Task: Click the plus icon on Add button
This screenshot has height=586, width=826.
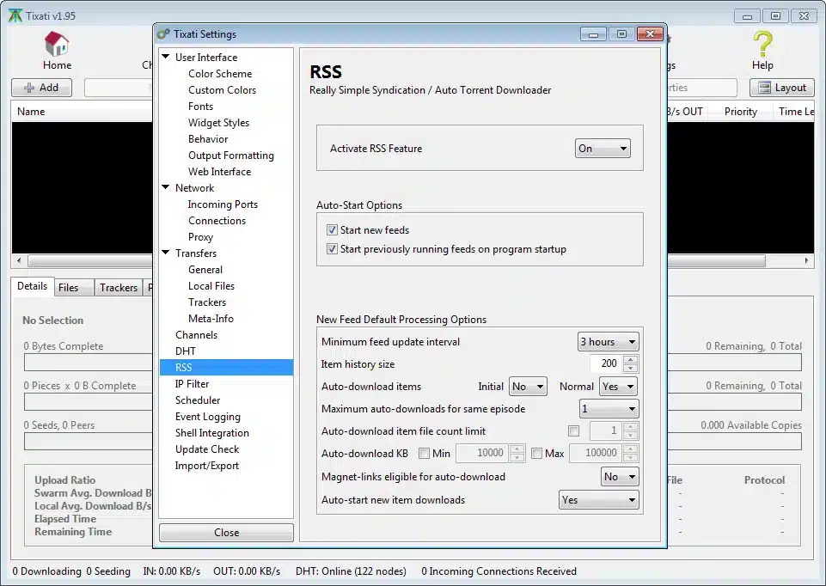Action: pyautogui.click(x=29, y=88)
